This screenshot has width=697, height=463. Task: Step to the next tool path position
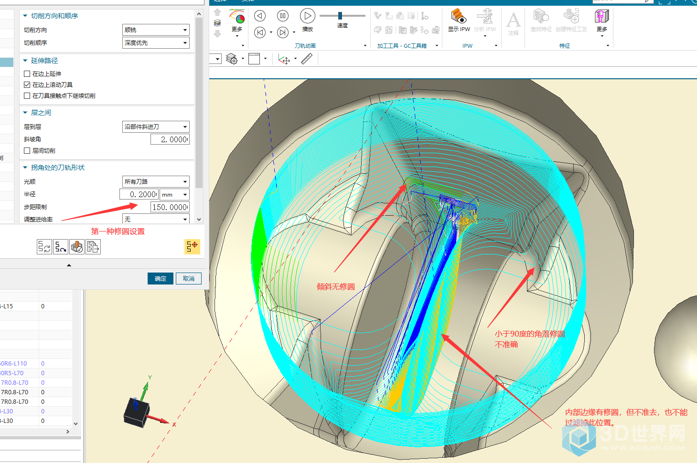283,32
